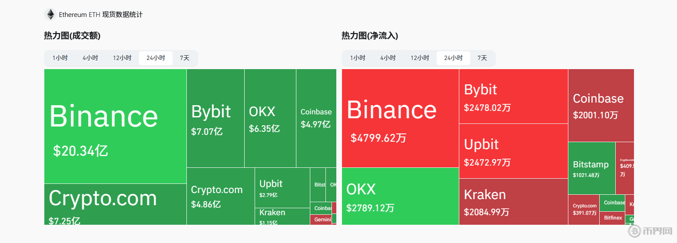Viewport: 677px width, 243px height.
Task: Click the Bybit $2478.02万 inflow tile
Action: click(x=513, y=97)
